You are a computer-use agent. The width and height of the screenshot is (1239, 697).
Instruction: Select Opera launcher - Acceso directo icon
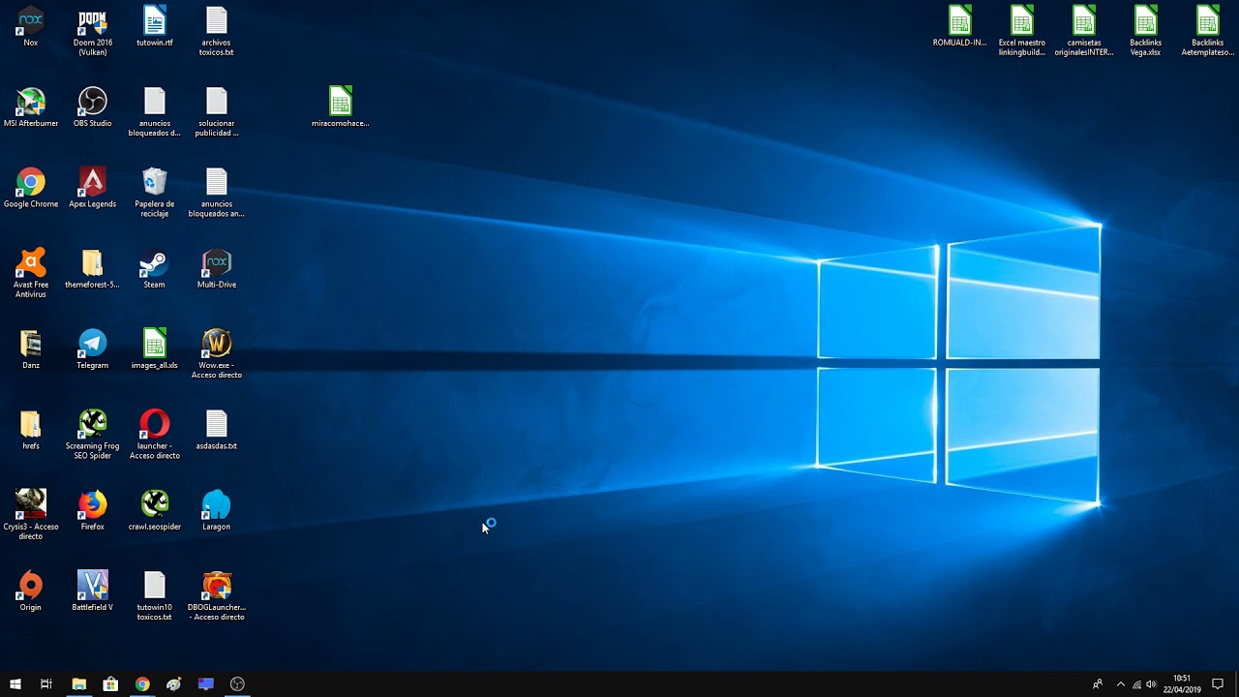tap(155, 436)
